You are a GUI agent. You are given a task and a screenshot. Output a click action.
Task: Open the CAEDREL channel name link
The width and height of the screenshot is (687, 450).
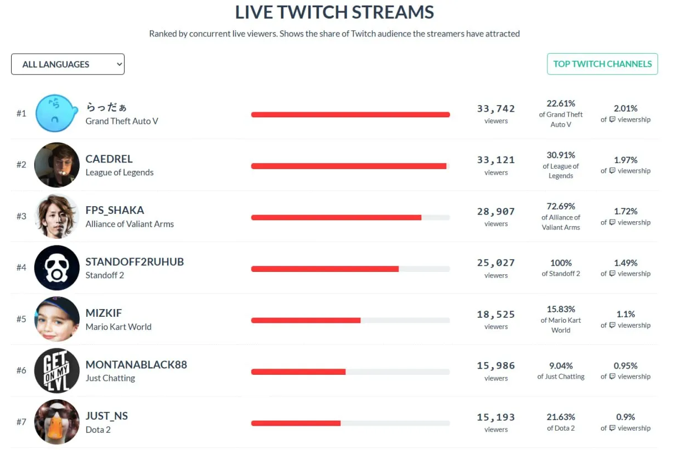point(109,159)
